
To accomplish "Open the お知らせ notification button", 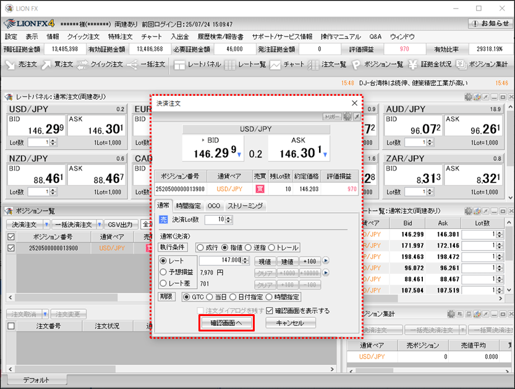I will [x=491, y=24].
